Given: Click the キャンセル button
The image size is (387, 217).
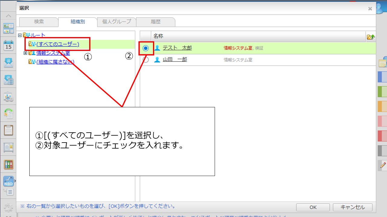Looking at the screenshot, I should click(x=353, y=207).
